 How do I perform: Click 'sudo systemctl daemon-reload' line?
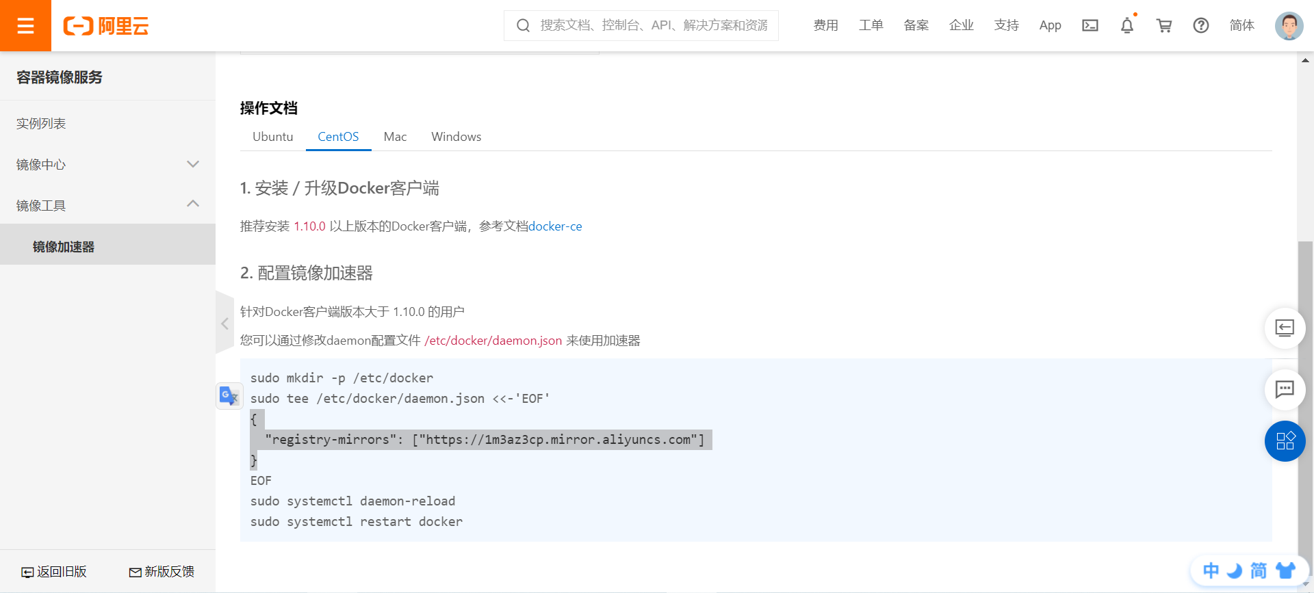[x=352, y=501]
